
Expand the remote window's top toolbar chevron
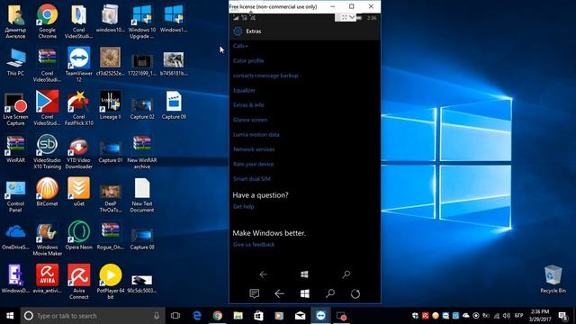click(x=352, y=17)
